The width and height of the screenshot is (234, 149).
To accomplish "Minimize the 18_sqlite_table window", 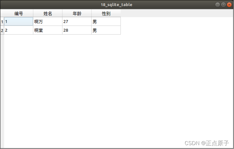I will pos(217,5).
